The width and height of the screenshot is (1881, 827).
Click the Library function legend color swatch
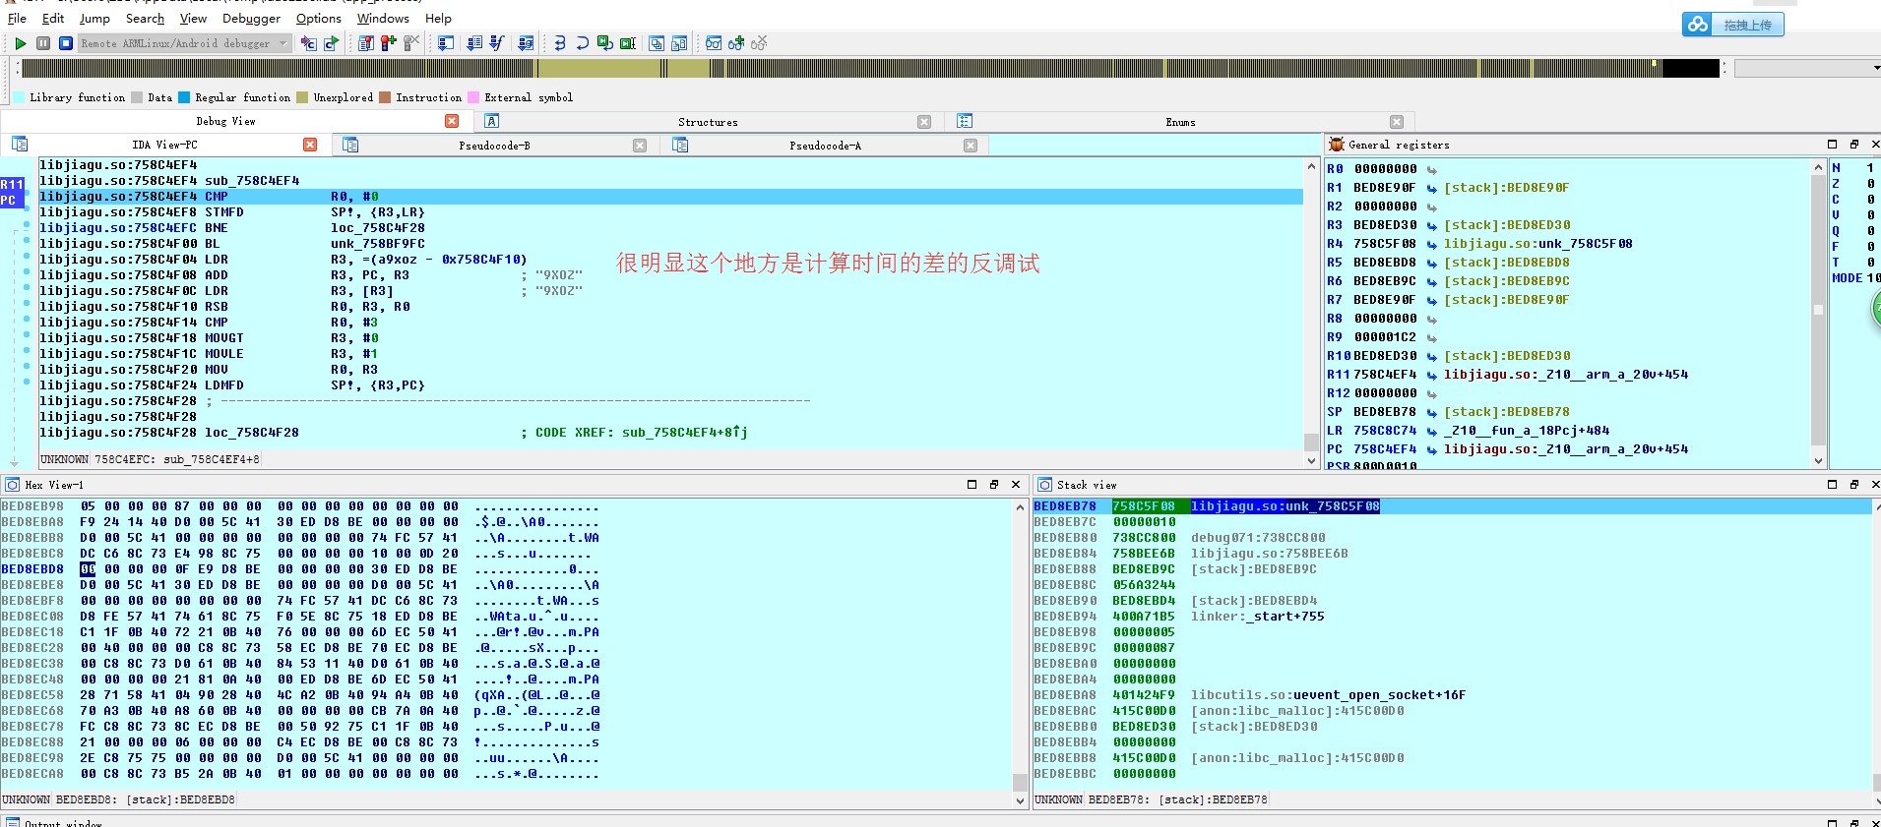pos(19,97)
